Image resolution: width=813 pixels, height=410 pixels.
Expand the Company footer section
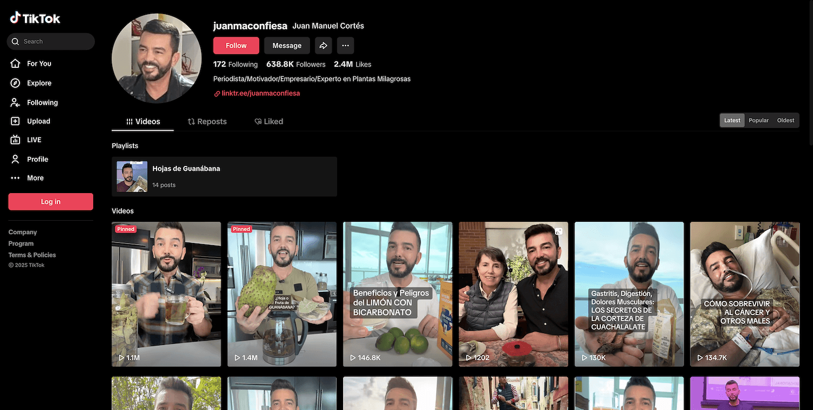(x=23, y=232)
